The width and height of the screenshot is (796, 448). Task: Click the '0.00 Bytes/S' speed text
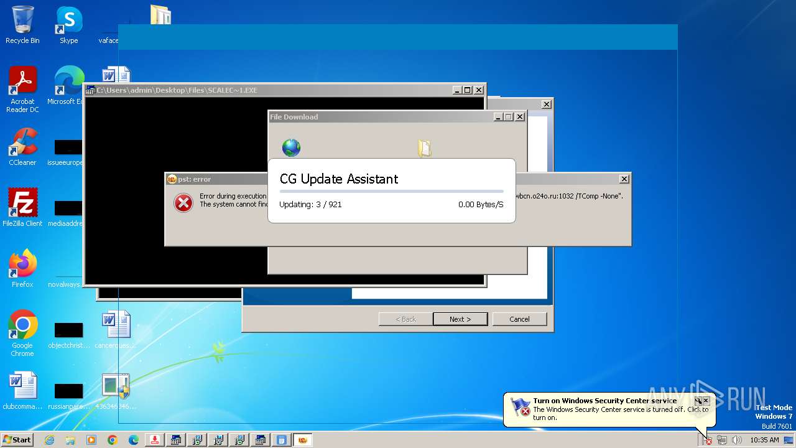(x=481, y=204)
